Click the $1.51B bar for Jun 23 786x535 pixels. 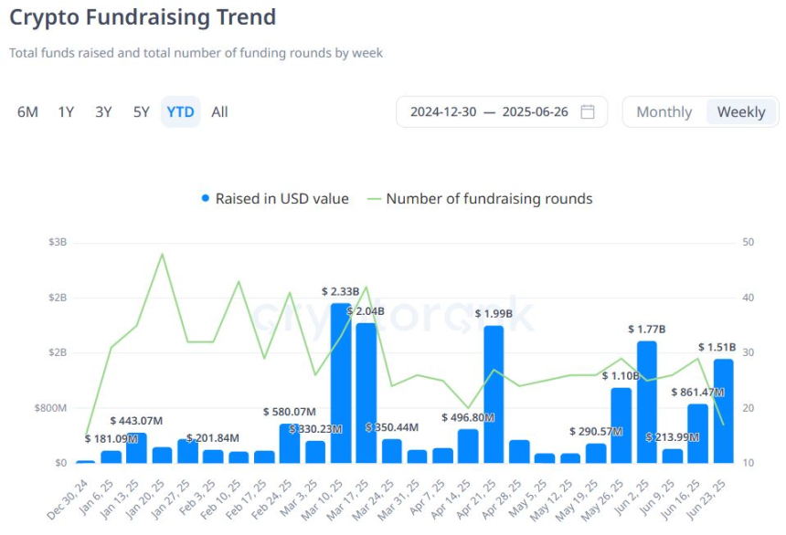722,411
